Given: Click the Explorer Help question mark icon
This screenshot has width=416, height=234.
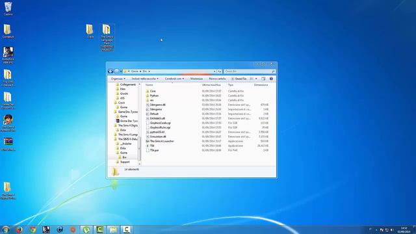Looking at the screenshot, I should (271, 79).
